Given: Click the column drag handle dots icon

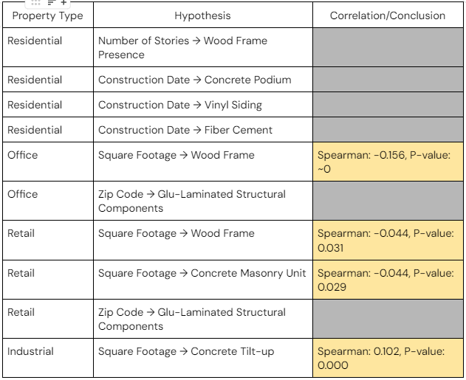Looking at the screenshot, I should [37, 3].
